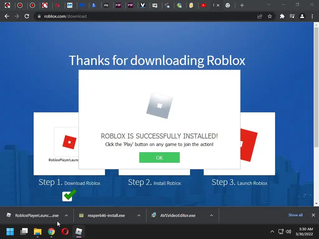
Task: Click the forward navigation arrow
Action: click(x=17, y=16)
